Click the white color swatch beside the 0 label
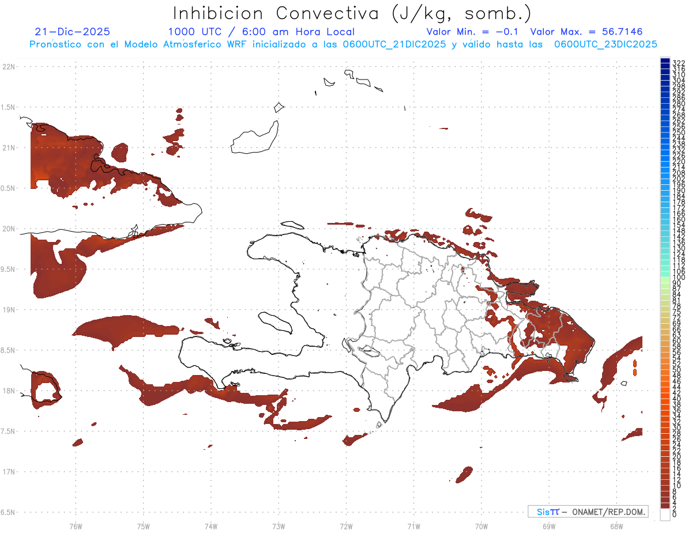This screenshot has width=692, height=534. (x=665, y=514)
